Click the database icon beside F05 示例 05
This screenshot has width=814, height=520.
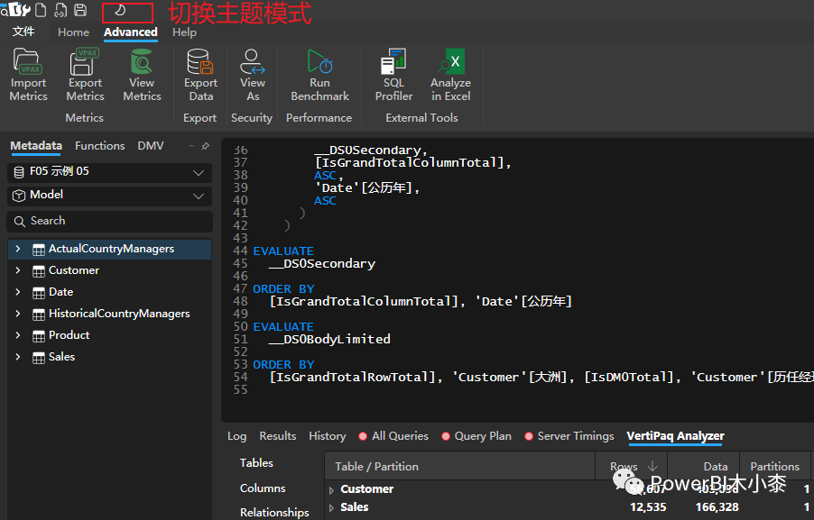coord(19,172)
